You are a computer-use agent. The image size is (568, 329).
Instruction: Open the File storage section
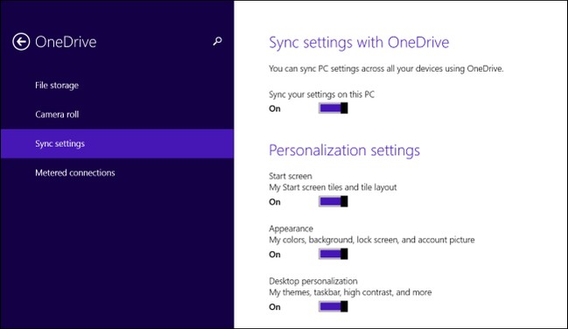pyautogui.click(x=117, y=86)
